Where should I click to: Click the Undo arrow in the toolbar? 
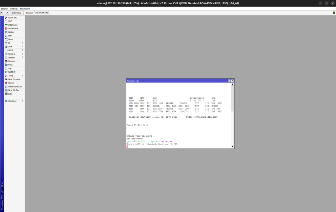point(2,13)
